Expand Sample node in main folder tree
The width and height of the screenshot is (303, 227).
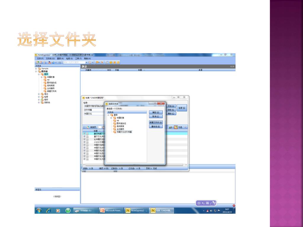click(x=36, y=69)
